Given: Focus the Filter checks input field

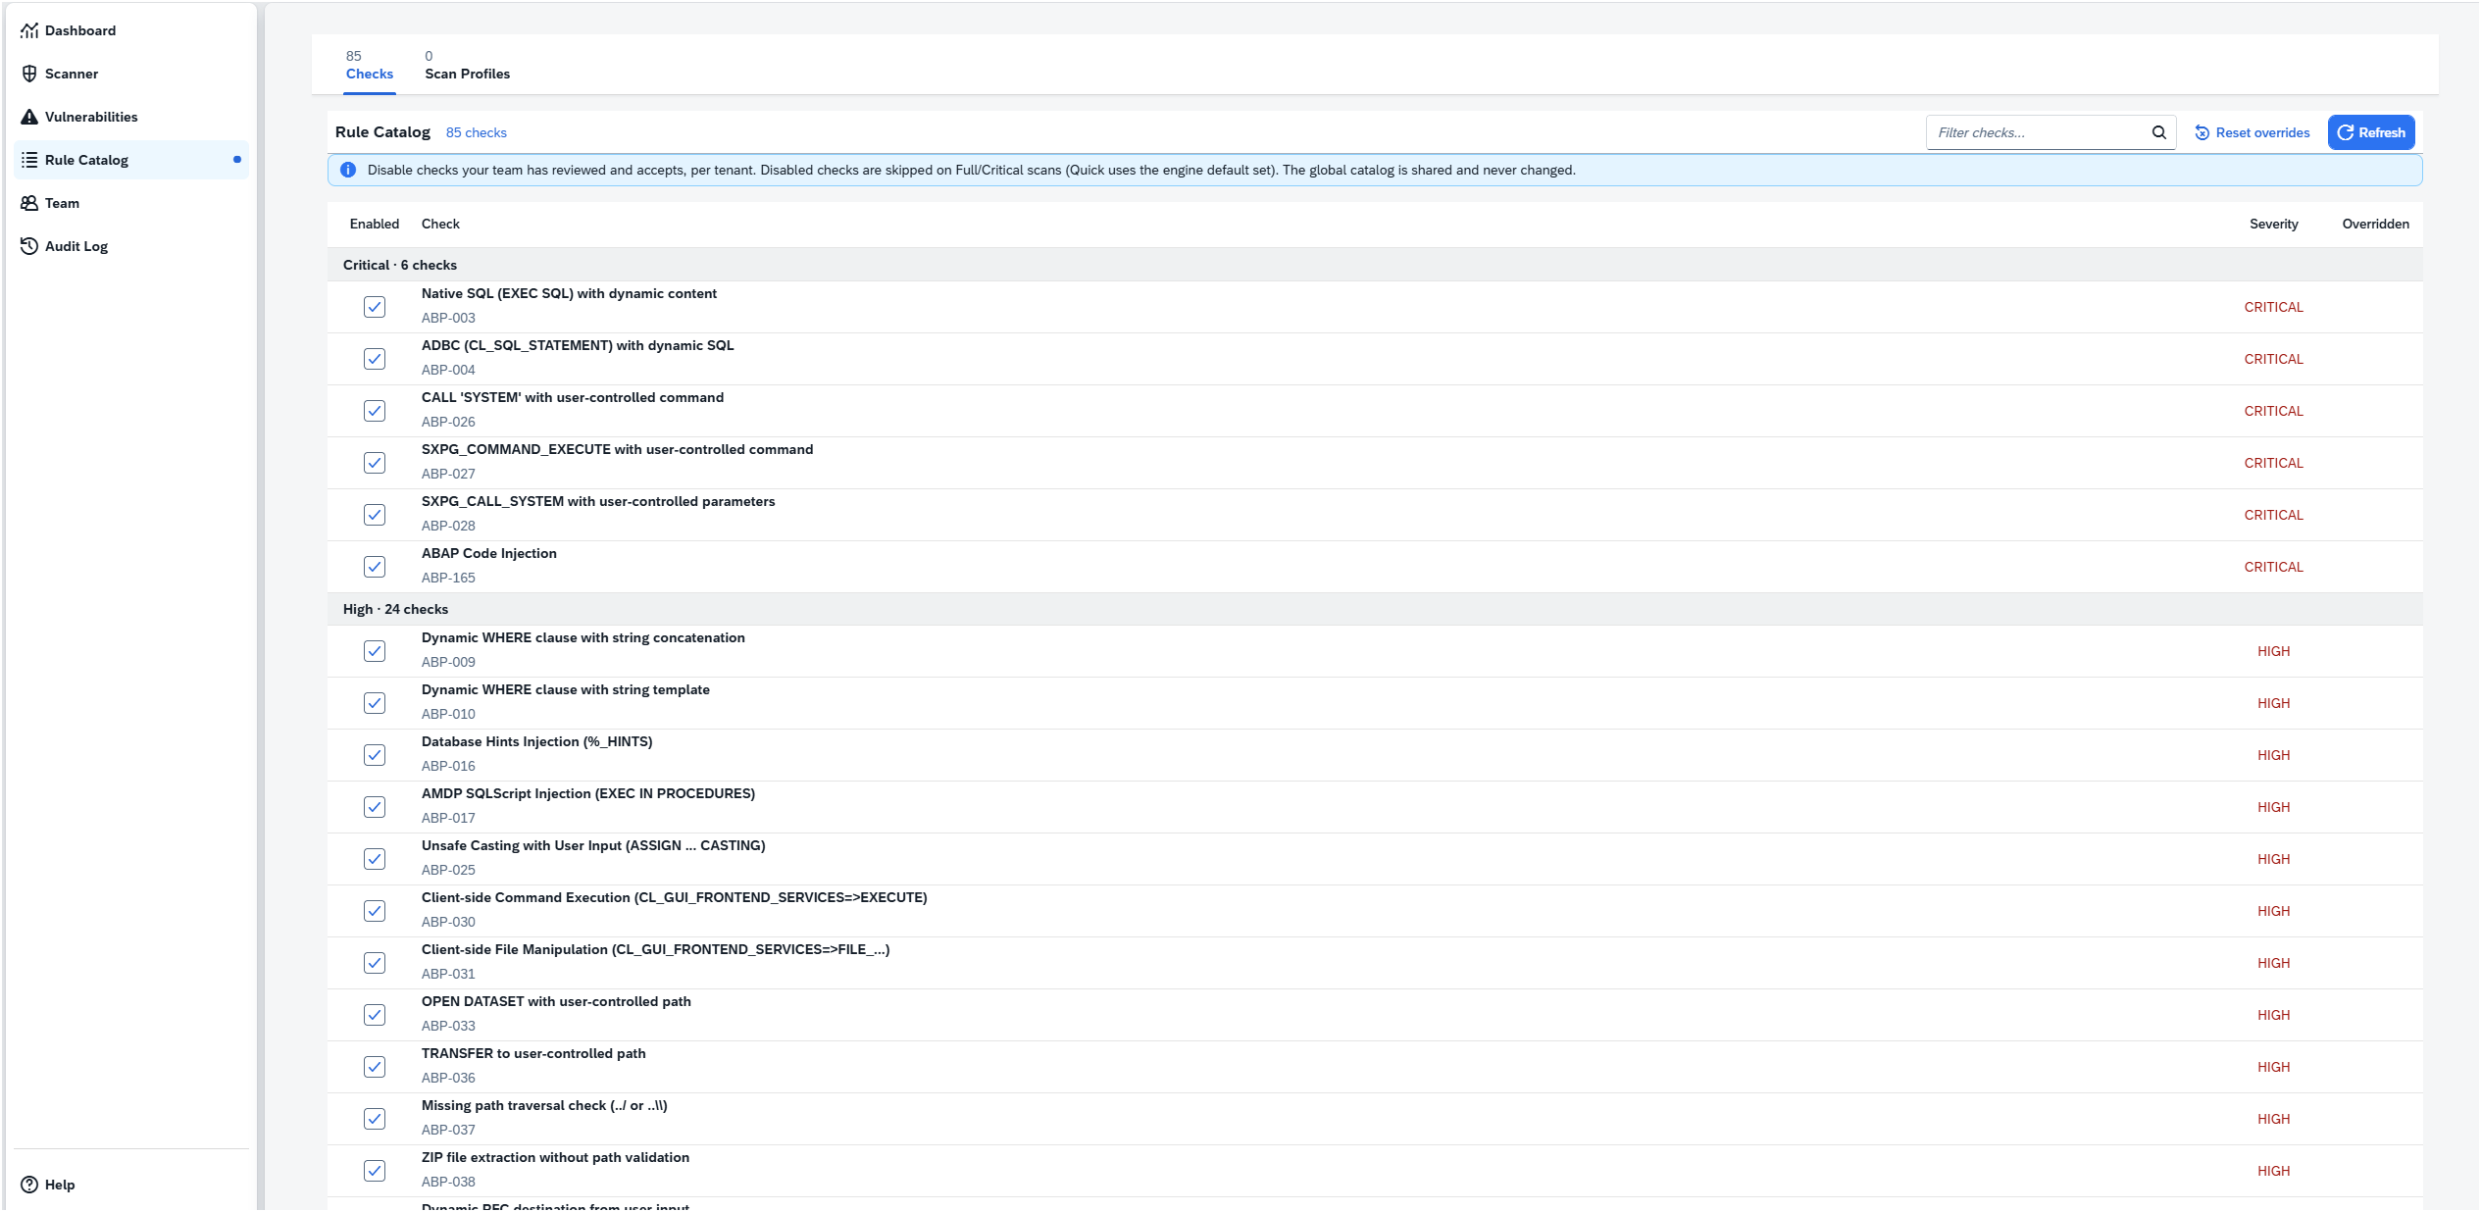Looking at the screenshot, I should point(2040,132).
